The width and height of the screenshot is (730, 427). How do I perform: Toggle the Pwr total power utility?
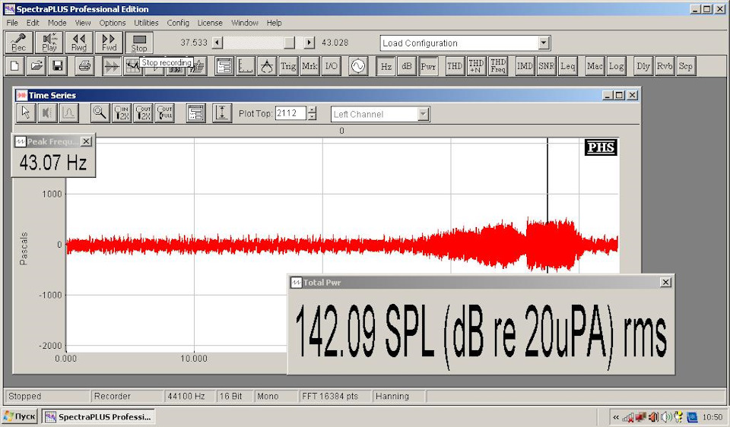tap(428, 66)
